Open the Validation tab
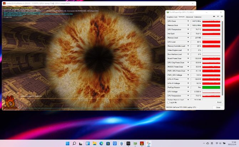Screen dimensions: 239x147 (x=198, y=17)
